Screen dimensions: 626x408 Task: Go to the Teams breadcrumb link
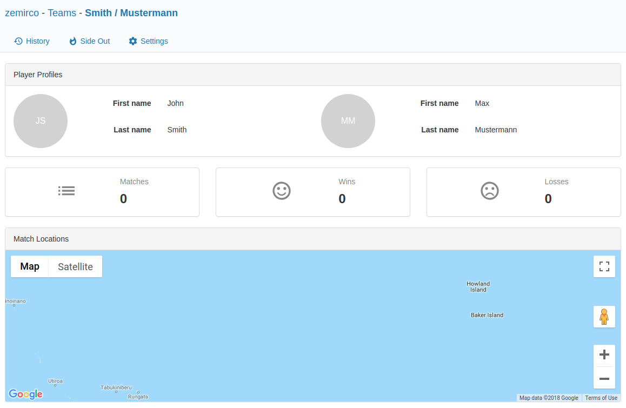pos(62,13)
